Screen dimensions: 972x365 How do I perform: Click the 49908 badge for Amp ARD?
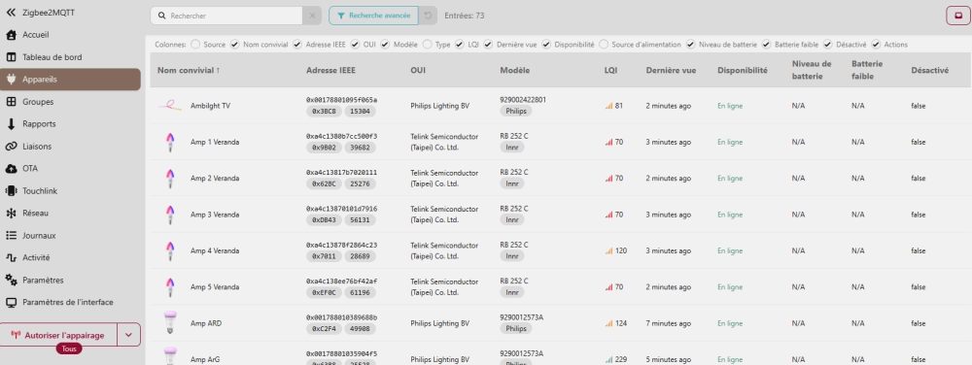pyautogui.click(x=361, y=328)
